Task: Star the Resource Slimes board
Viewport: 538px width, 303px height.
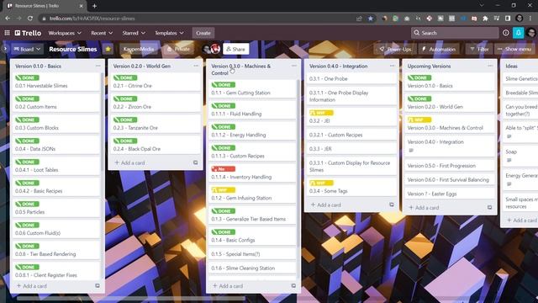Action: pos(108,49)
